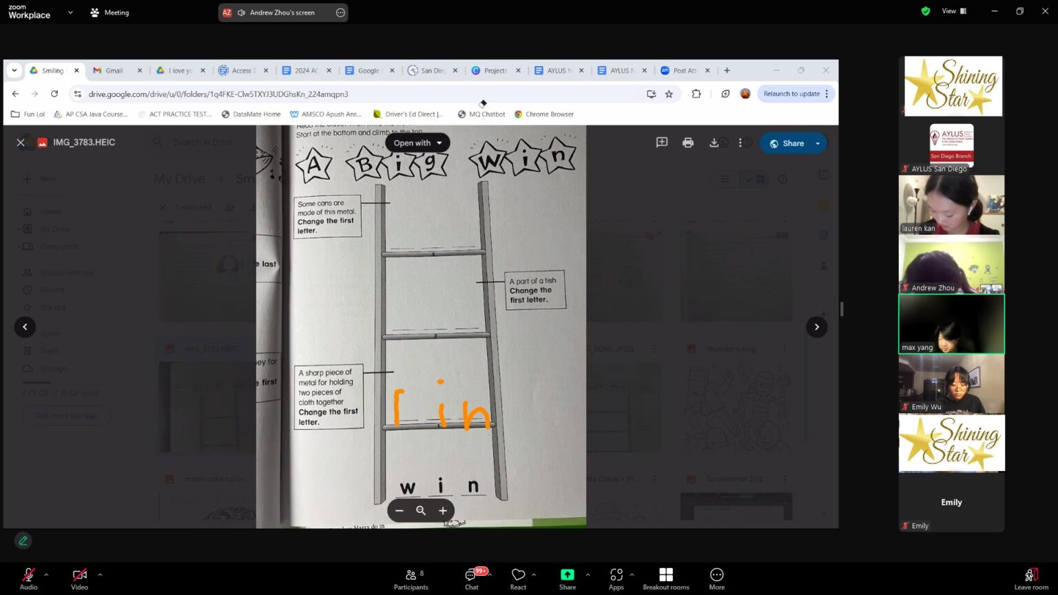This screenshot has width=1058, height=595.
Task: Bookmark this page with the star icon
Action: pyautogui.click(x=669, y=94)
